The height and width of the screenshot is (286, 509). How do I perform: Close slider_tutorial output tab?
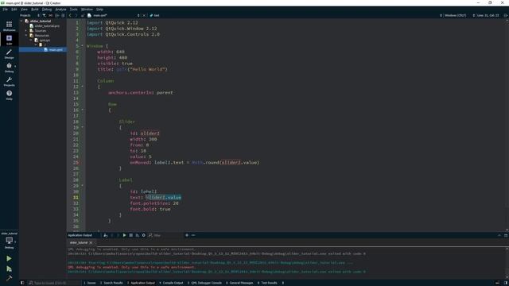point(91,242)
